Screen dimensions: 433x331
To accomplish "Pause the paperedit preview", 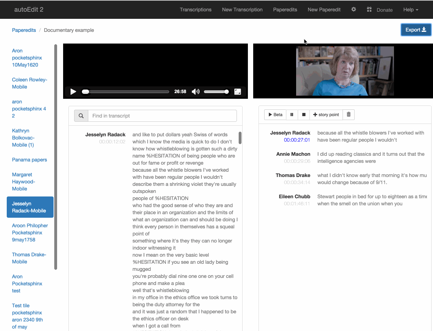I will coord(292,115).
